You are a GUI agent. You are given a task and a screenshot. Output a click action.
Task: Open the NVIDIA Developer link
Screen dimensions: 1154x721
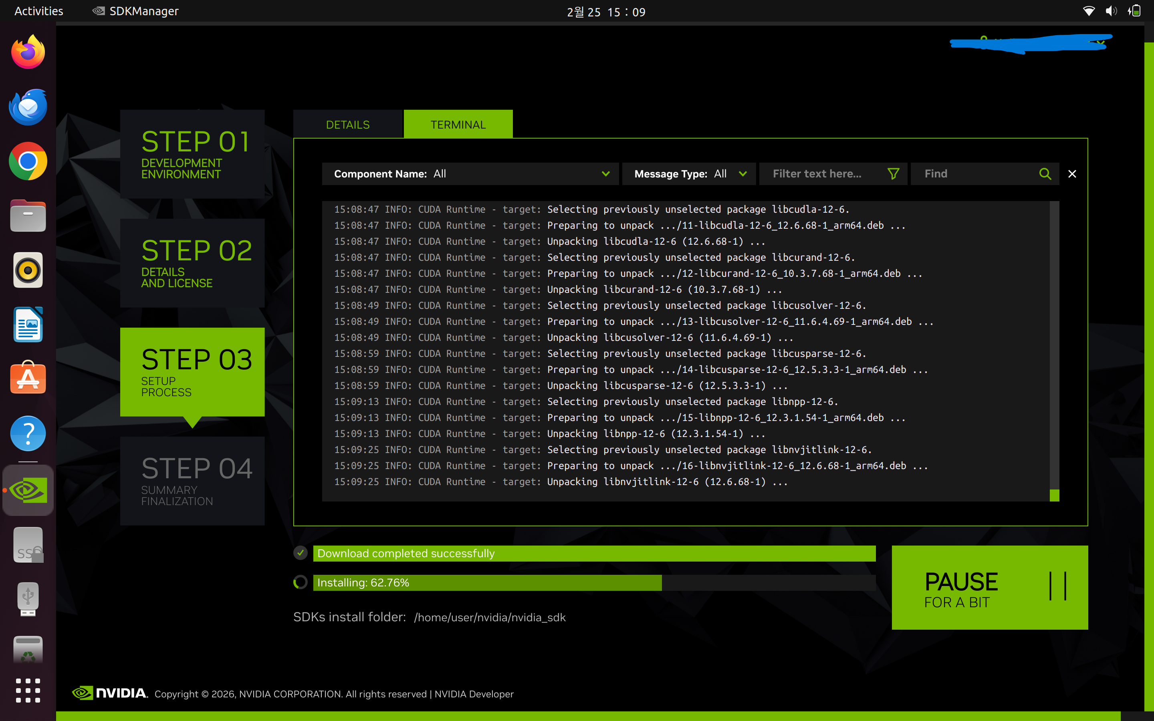coord(474,694)
